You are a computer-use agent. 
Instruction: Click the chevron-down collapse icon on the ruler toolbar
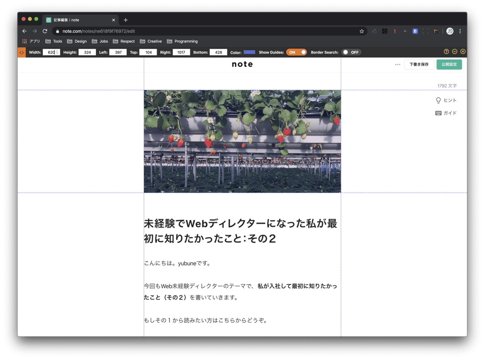click(x=454, y=52)
